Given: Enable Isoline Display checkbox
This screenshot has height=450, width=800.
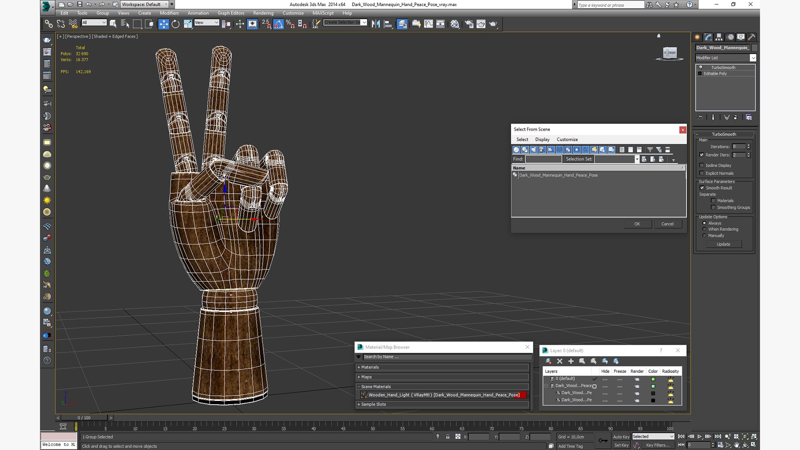Looking at the screenshot, I should 702,165.
